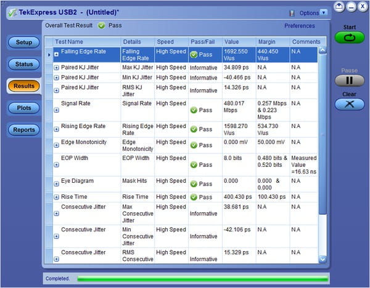Click the Pass/Fail column header
This screenshot has height=288, width=370.
click(x=205, y=42)
